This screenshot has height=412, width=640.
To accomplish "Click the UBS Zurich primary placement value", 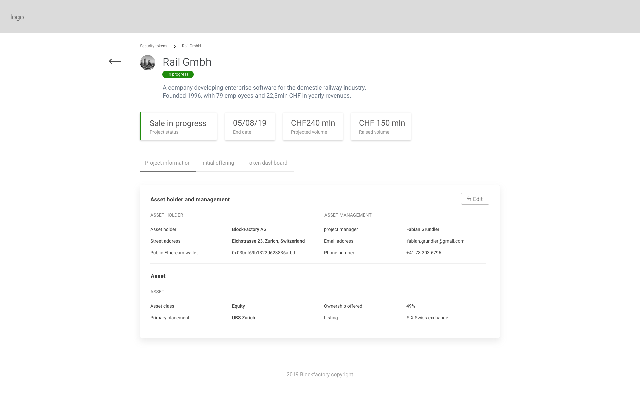I will [244, 318].
